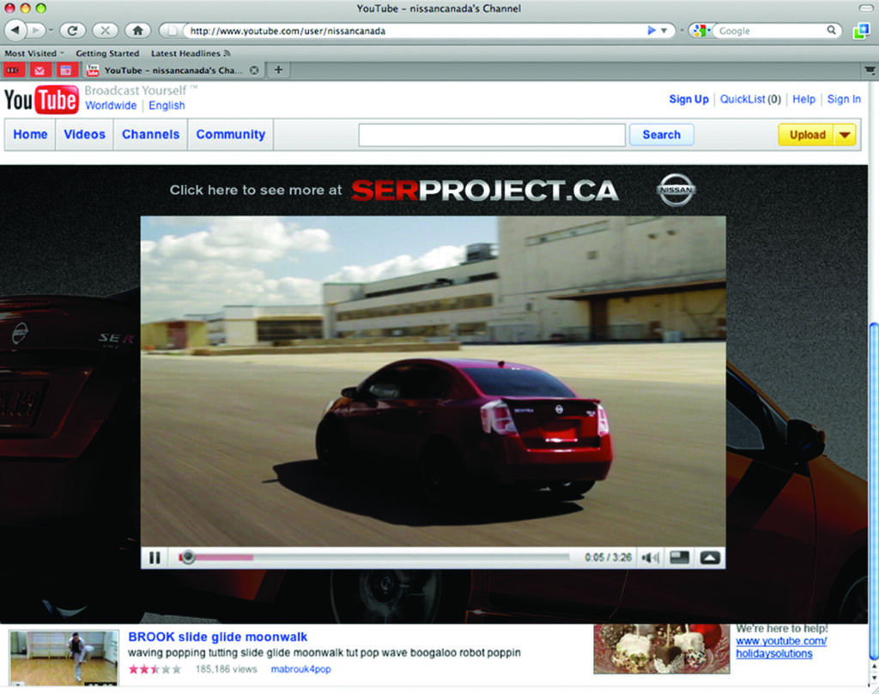Go forward with the browser Forward arrow
The height and width of the screenshot is (694, 879).
[35, 30]
